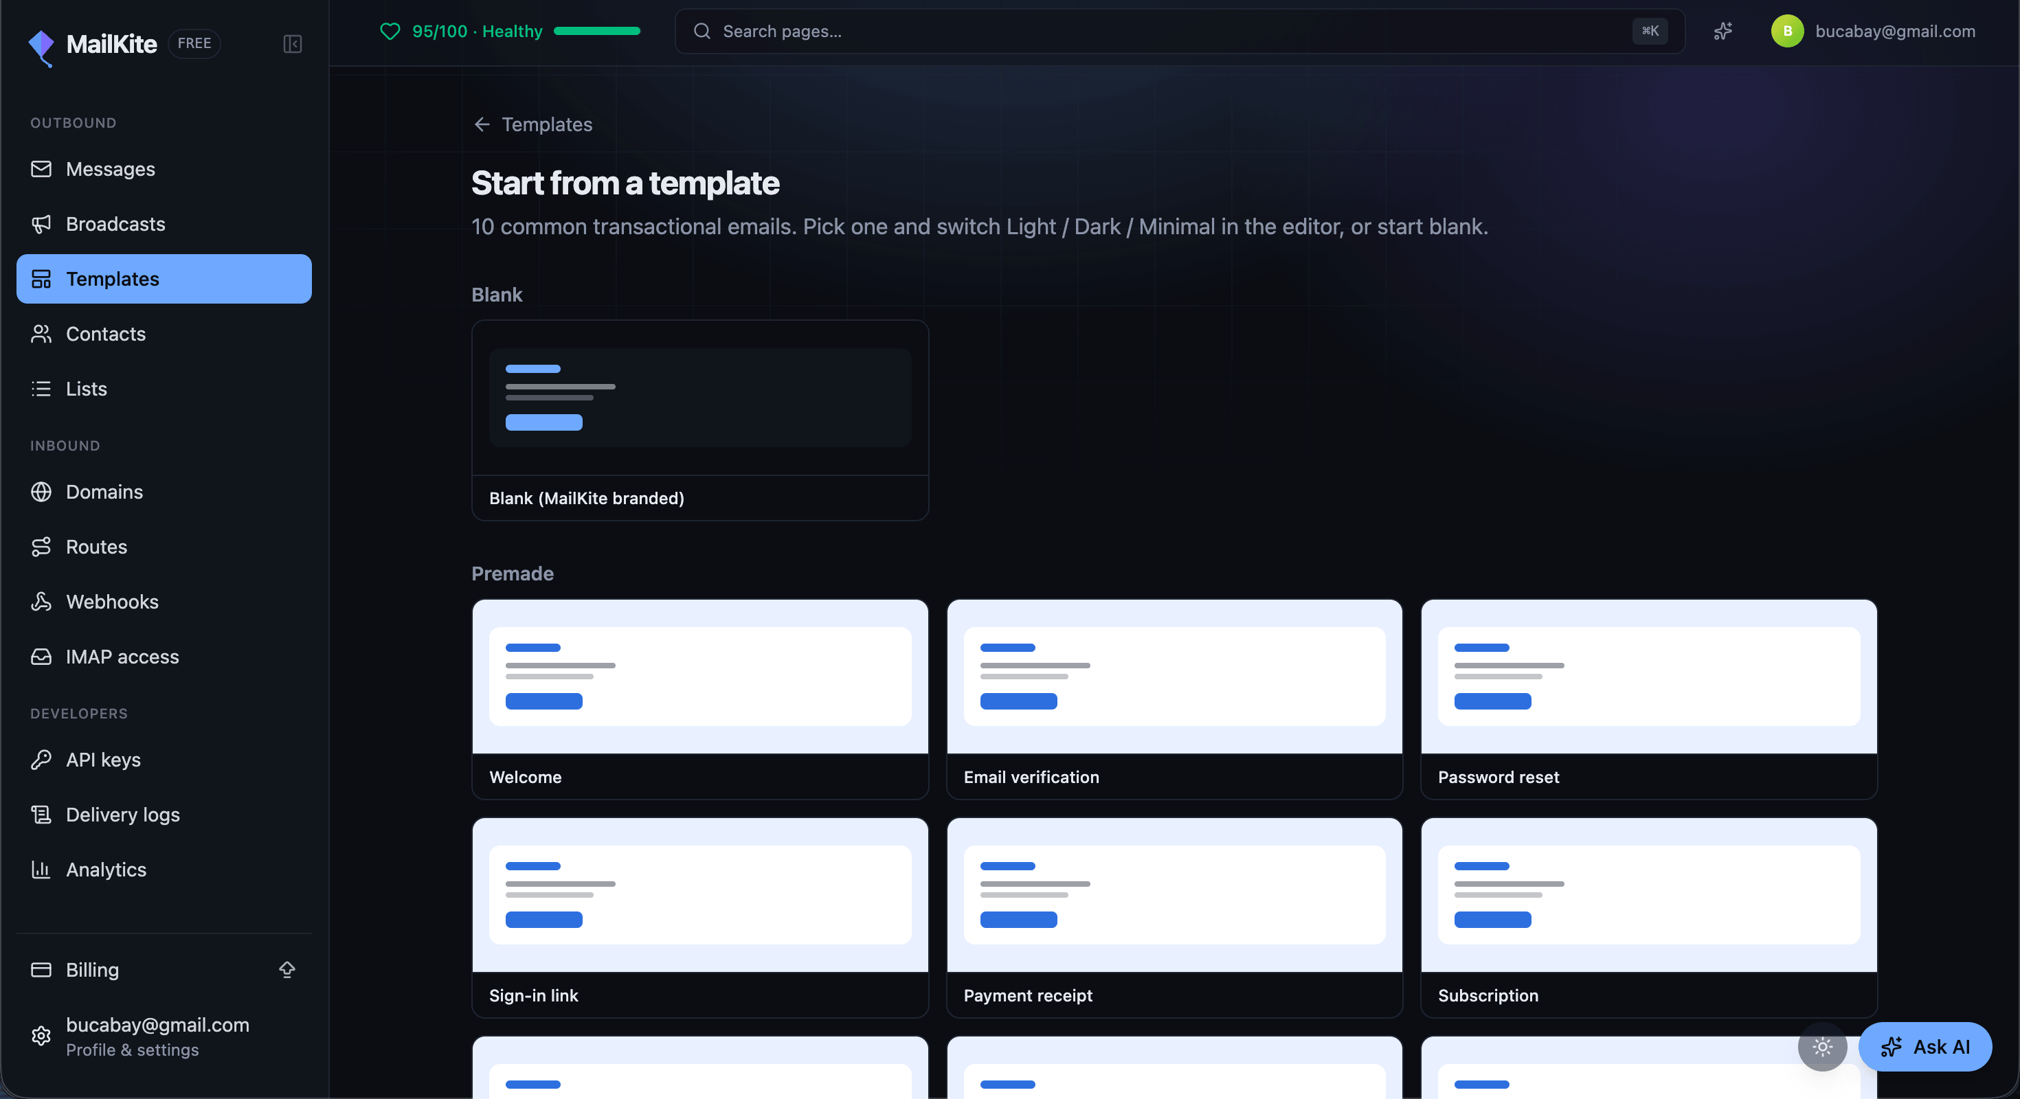This screenshot has height=1099, width=2020.
Task: Collapse the sidebar with panel icon
Action: pyautogui.click(x=293, y=44)
